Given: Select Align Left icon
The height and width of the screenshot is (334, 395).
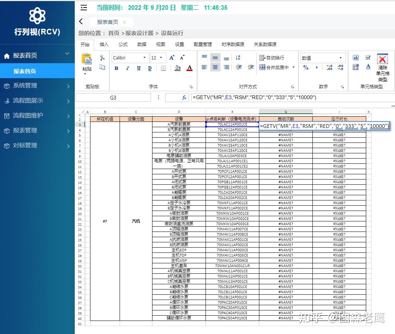Looking at the screenshot, I should [x=204, y=67].
